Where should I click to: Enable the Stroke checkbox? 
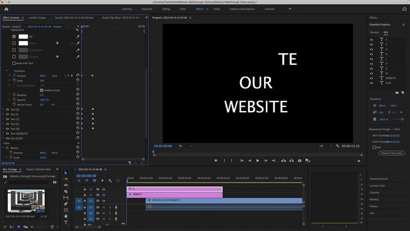tap(14, 43)
